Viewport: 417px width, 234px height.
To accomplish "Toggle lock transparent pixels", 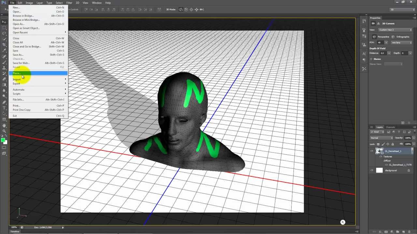I will [378, 144].
